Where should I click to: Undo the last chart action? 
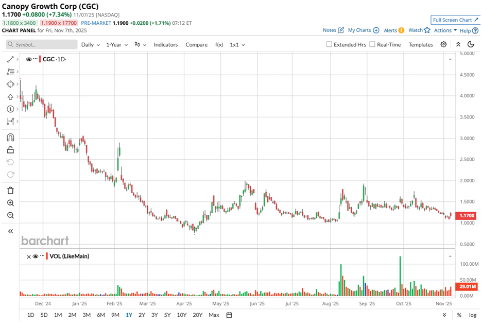click(10, 162)
